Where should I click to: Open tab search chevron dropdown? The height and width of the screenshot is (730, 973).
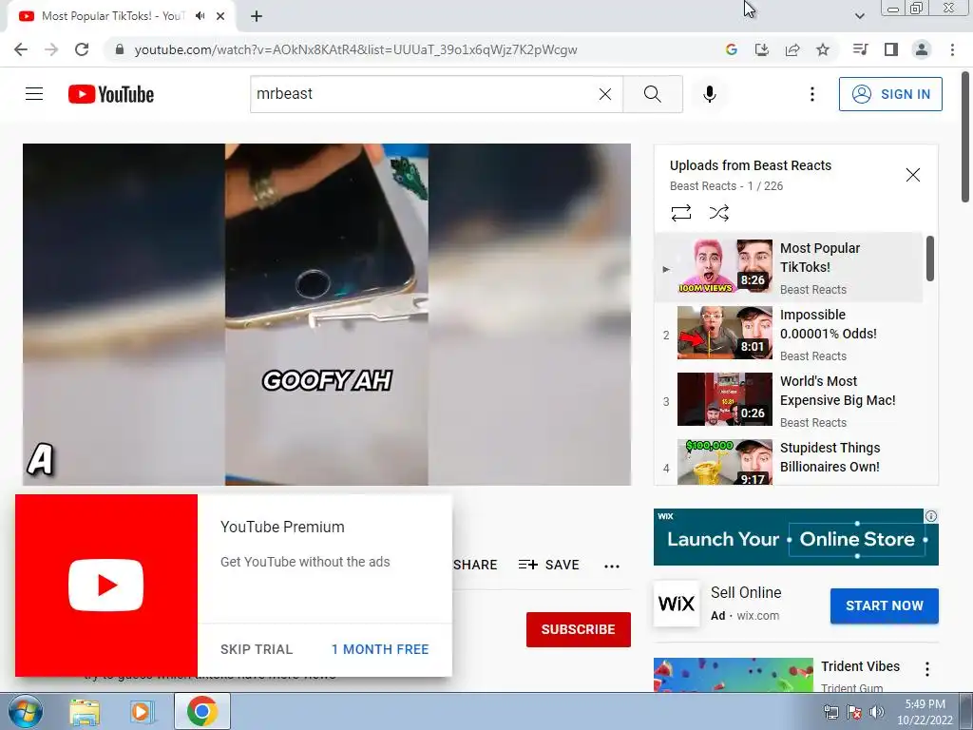pos(859,16)
